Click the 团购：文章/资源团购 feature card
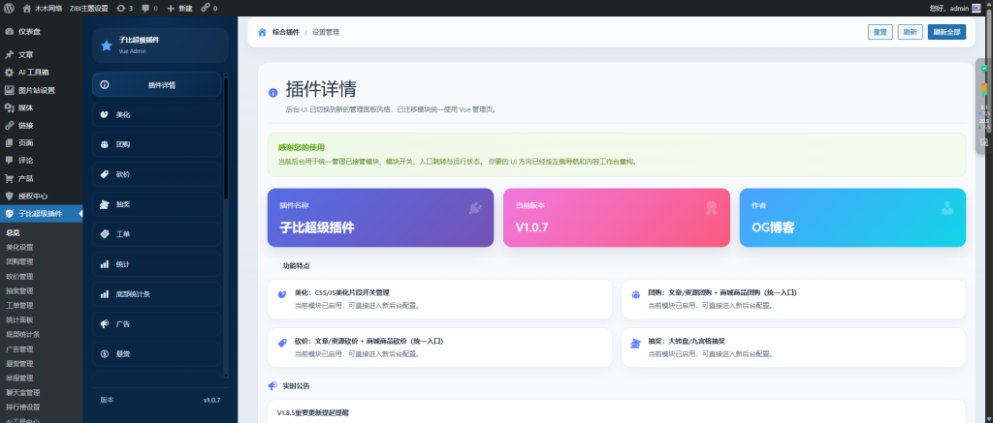This screenshot has width=993, height=423. 793,299
